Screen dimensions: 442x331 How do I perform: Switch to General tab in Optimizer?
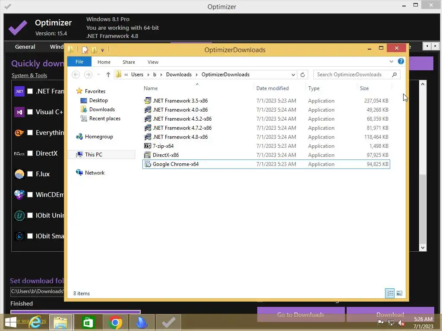coord(25,47)
